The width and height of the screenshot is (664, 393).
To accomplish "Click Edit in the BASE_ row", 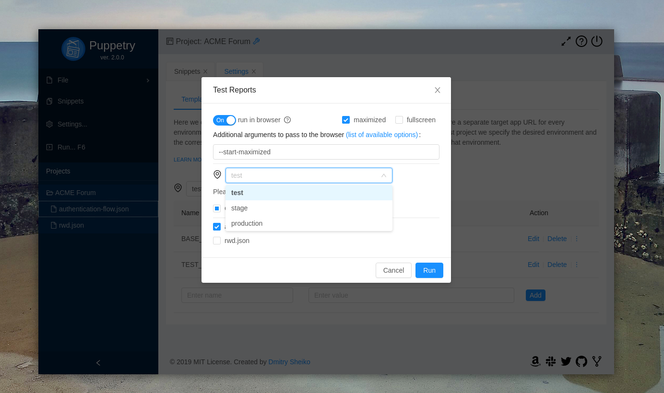I will pos(534,239).
